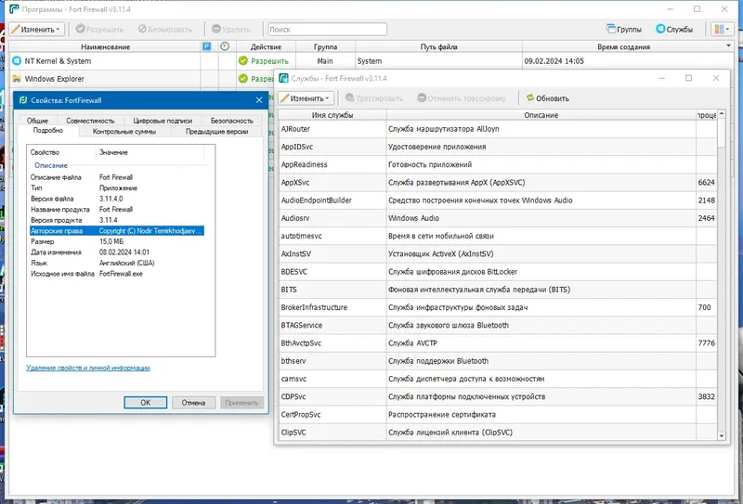Viewport: 743px width, 504px height.
Task: Switch to the Совместимость tab
Action: coord(90,121)
